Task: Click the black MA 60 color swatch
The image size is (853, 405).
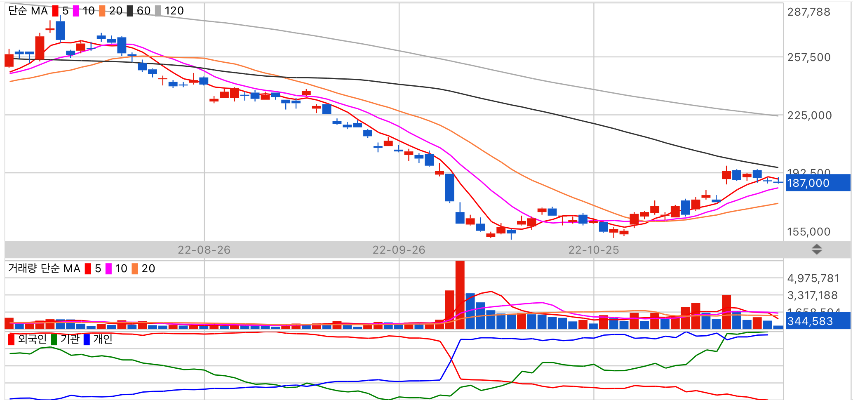Action: [130, 11]
